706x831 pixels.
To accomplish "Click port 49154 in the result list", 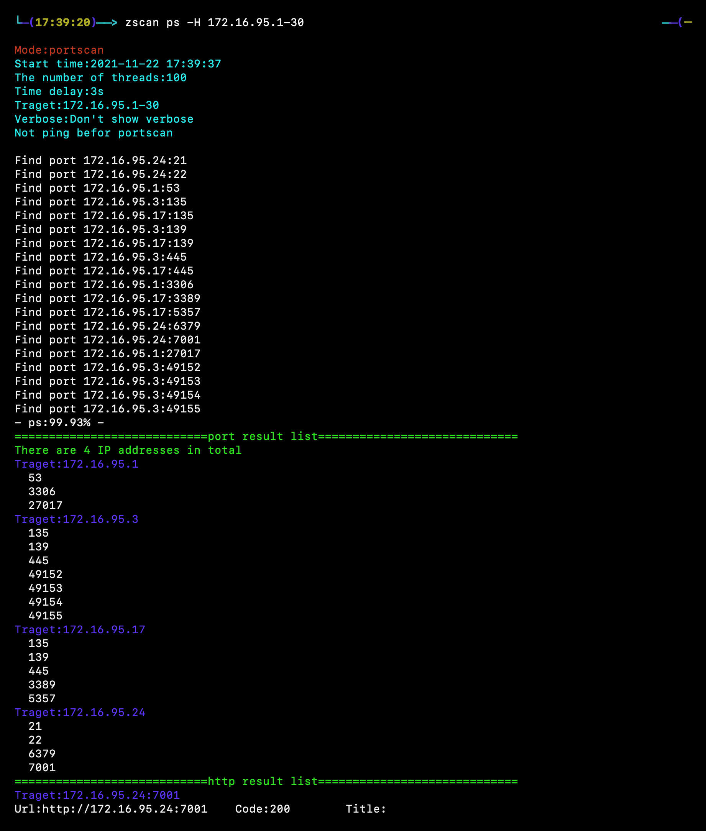I will pos(46,603).
